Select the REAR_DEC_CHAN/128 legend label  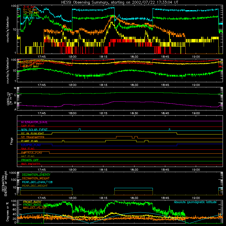coord(37,182)
